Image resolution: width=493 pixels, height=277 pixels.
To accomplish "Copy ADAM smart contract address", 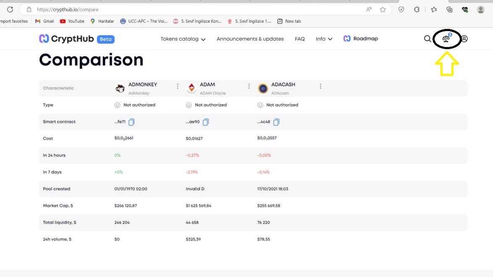I will pos(206,122).
